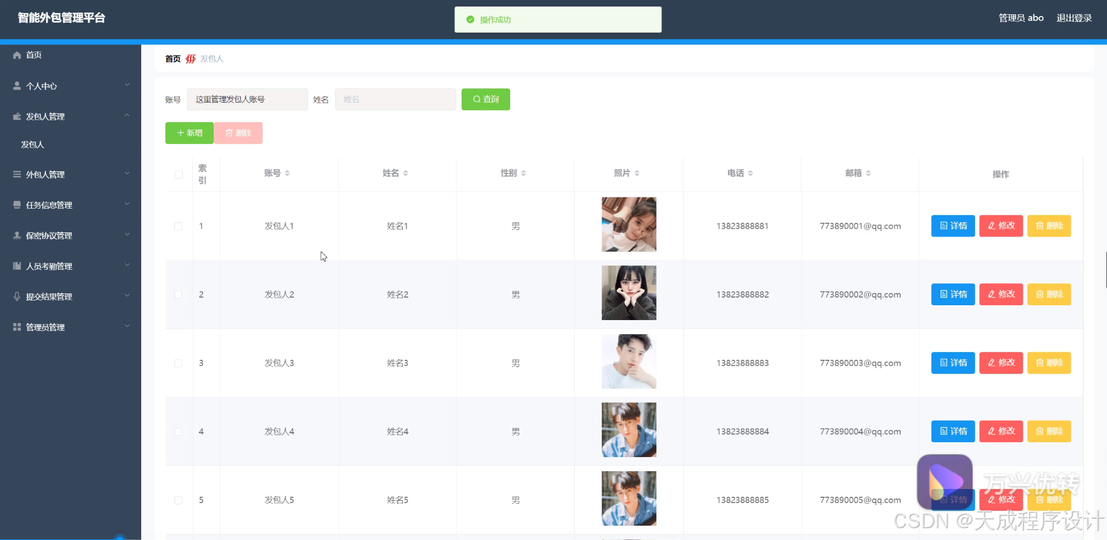The image size is (1107, 540).
Task: Check the checkbox next to 发包人4
Action: (x=179, y=431)
